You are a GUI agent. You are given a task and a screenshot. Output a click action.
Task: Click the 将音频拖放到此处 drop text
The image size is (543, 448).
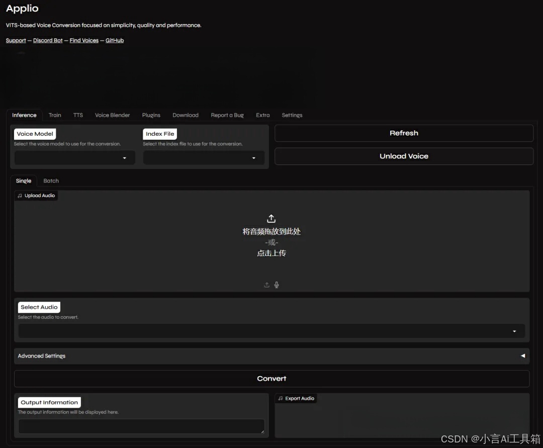pyautogui.click(x=271, y=232)
